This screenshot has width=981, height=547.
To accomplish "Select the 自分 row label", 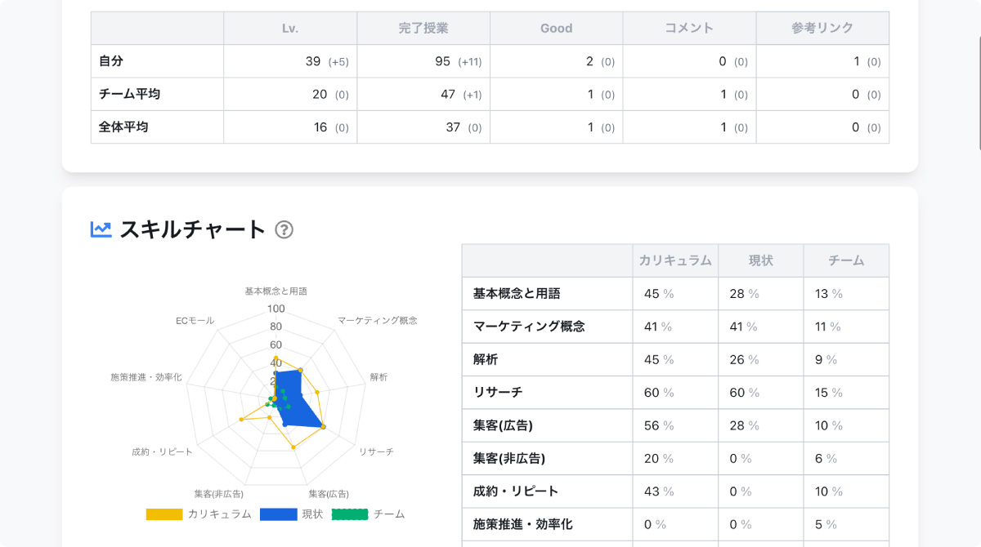I will click(111, 60).
